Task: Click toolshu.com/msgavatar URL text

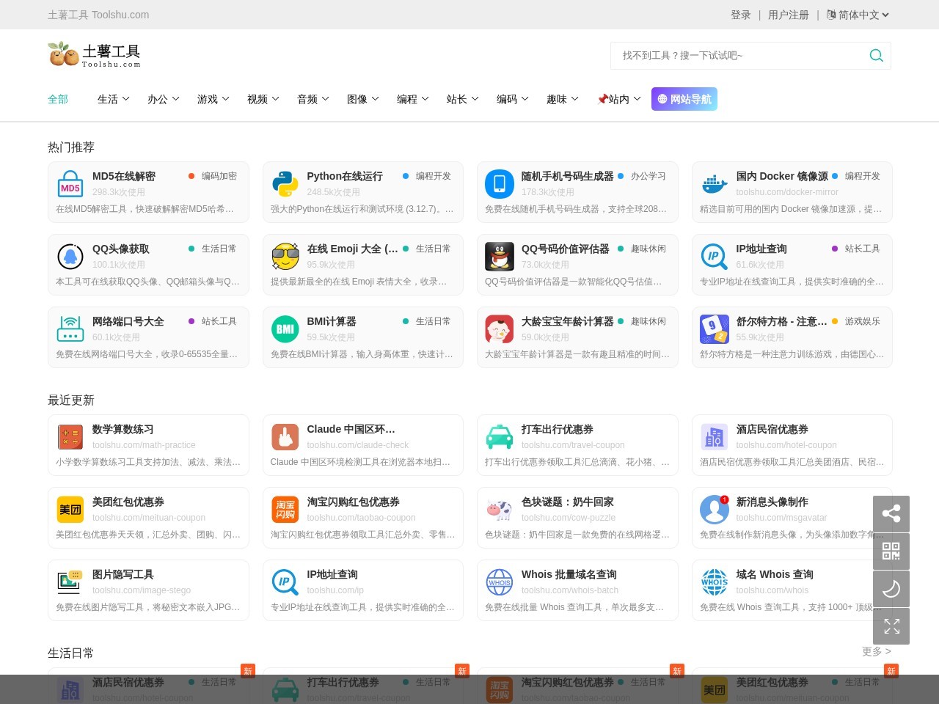Action: pyautogui.click(x=781, y=518)
